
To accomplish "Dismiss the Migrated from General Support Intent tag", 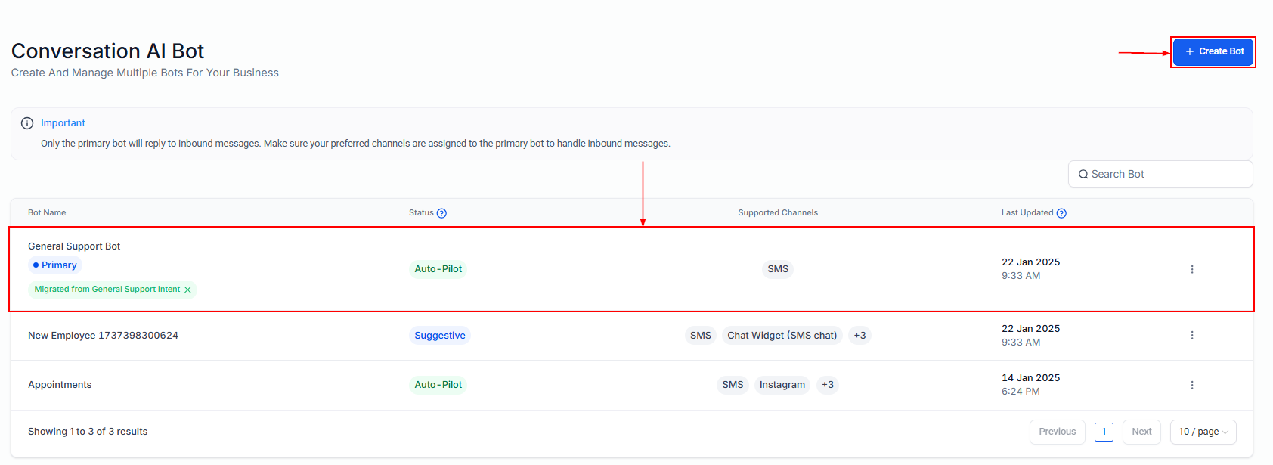I will (187, 290).
